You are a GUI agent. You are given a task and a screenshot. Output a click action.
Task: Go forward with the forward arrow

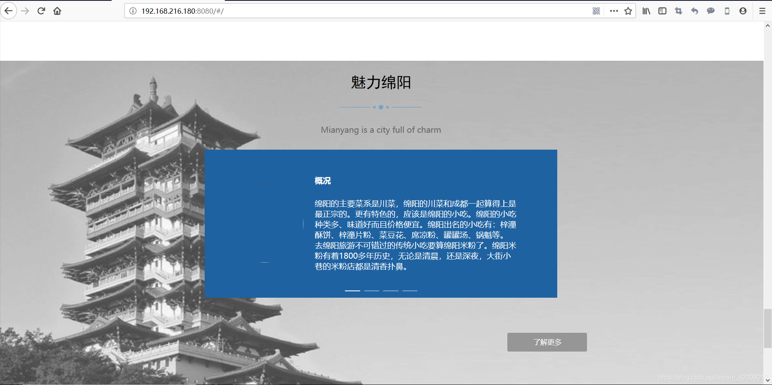coord(25,11)
